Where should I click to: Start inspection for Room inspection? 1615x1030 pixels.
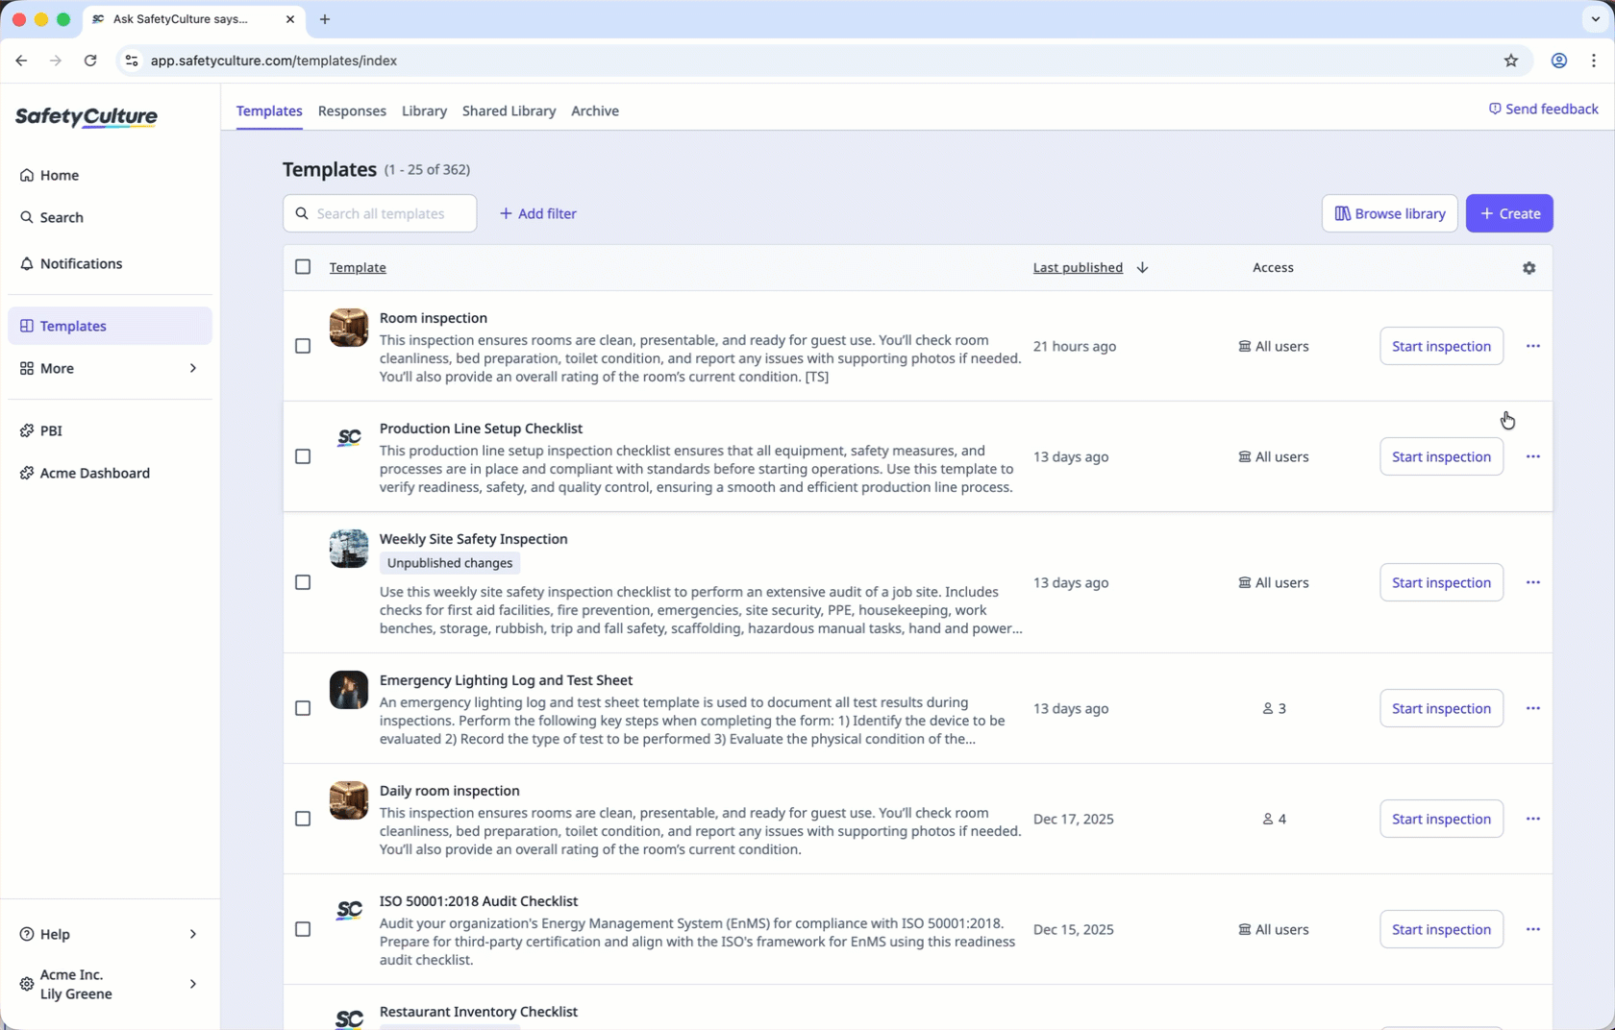coord(1441,346)
